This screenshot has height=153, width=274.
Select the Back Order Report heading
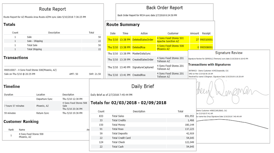164,8
